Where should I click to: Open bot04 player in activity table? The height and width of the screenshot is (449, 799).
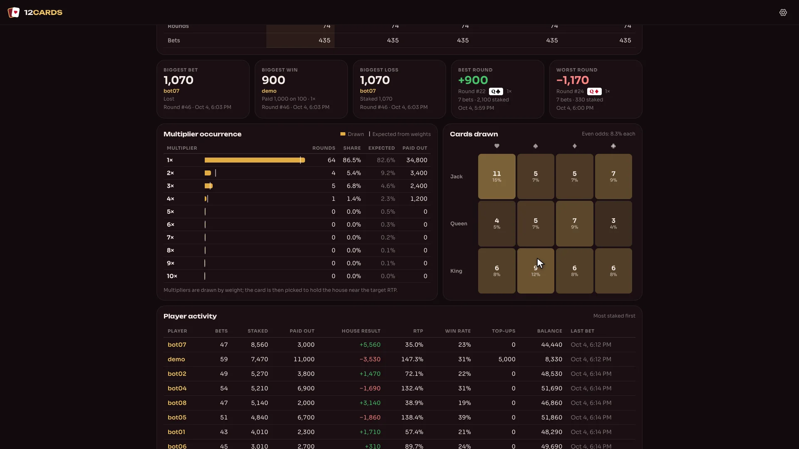pyautogui.click(x=177, y=388)
